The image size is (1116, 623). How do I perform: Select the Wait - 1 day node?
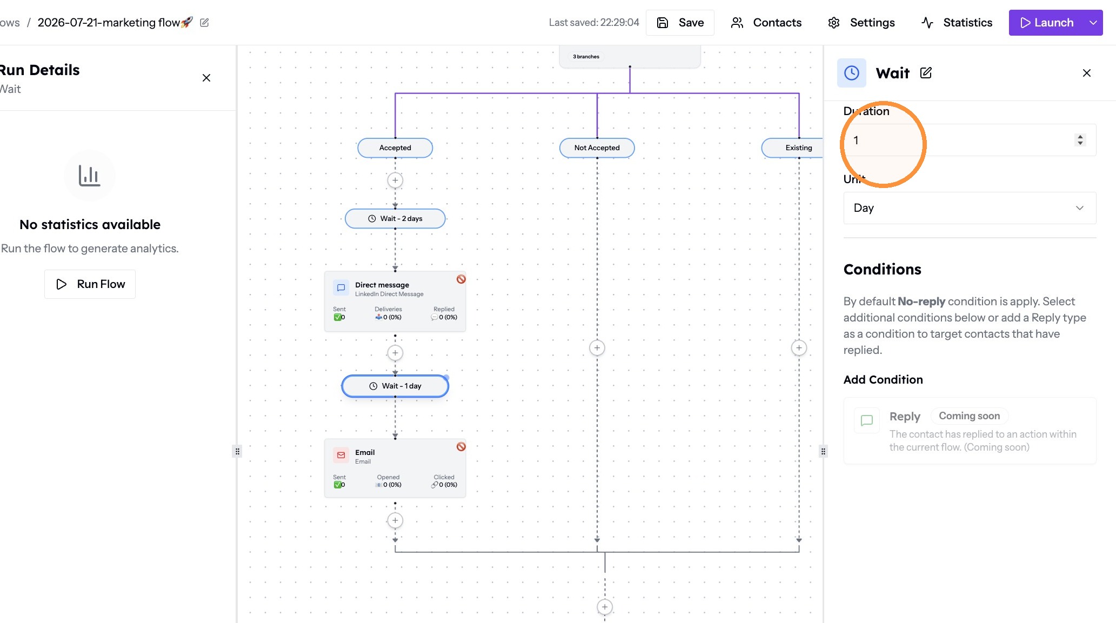[395, 386]
